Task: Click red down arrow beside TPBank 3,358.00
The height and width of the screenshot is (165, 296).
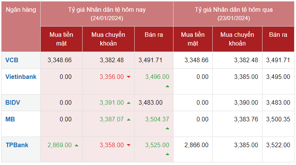Action: coord(129,145)
